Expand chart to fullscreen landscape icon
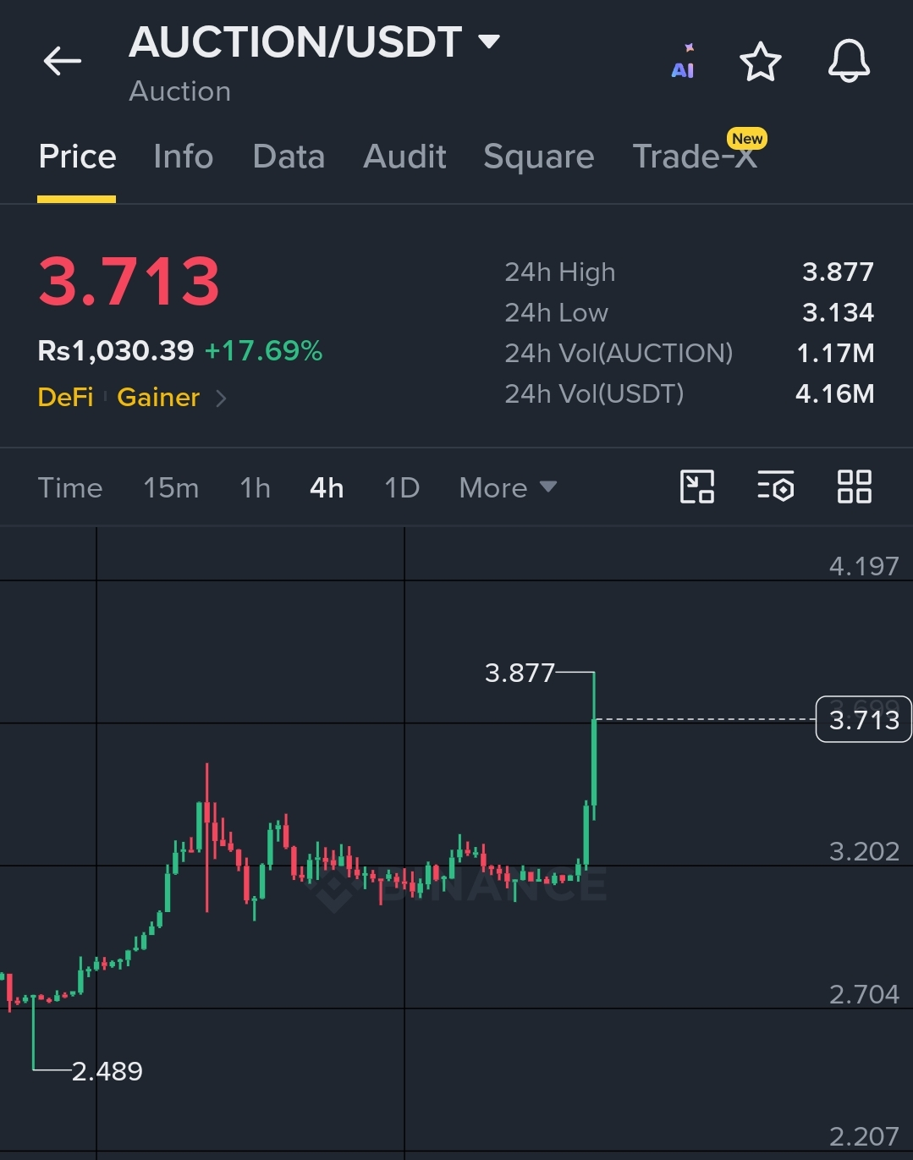This screenshot has height=1160, width=913. [x=697, y=487]
